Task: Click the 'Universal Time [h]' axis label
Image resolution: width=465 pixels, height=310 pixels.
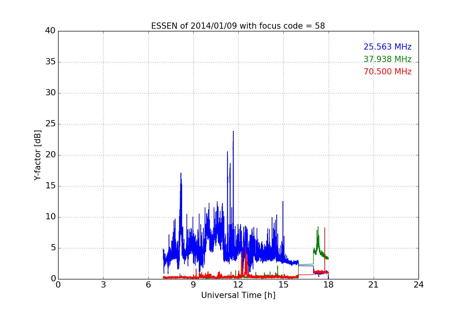Action: [x=238, y=295]
